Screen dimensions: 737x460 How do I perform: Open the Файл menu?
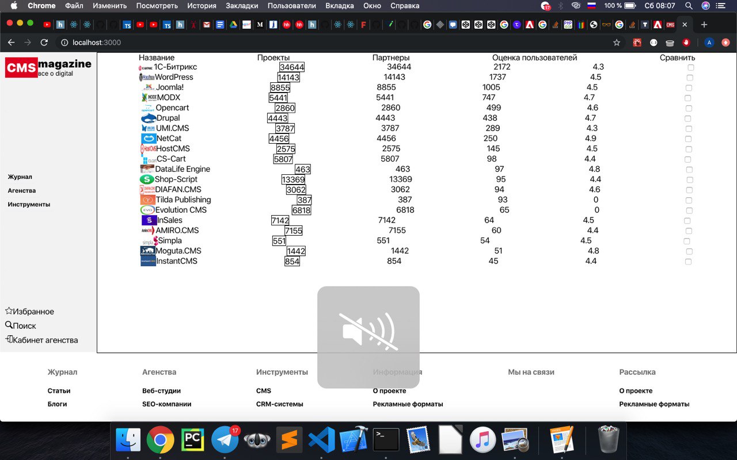click(x=74, y=6)
